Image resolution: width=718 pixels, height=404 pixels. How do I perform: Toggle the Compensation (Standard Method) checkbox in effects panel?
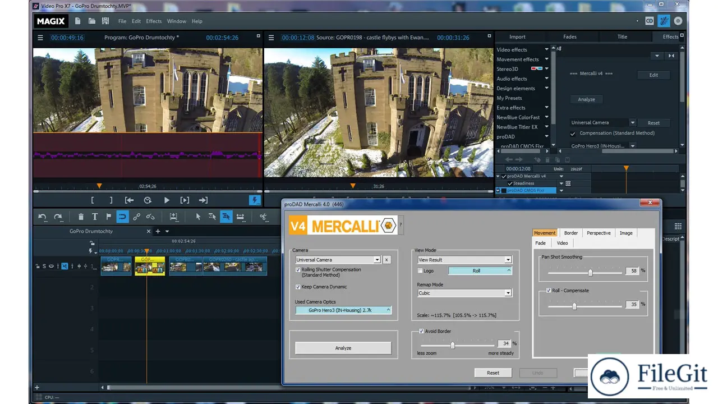pyautogui.click(x=573, y=134)
